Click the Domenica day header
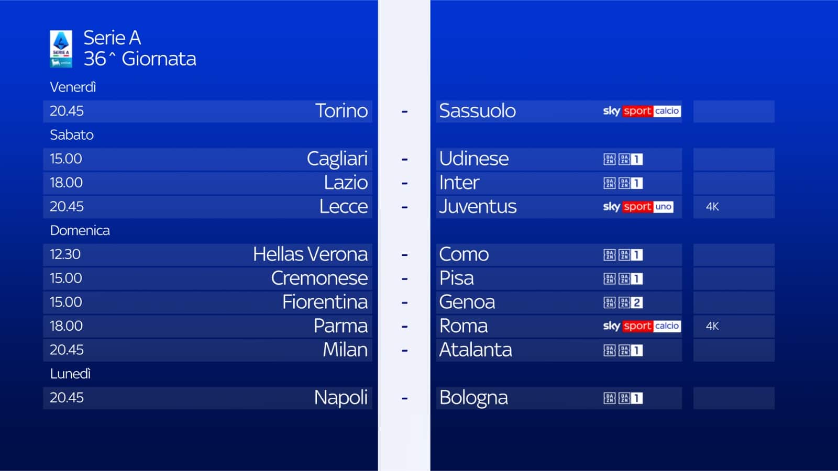The width and height of the screenshot is (838, 471). pos(80,230)
